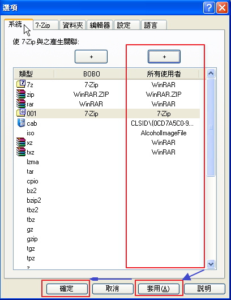
Task: Click the 所有使用者 column header
Action: point(164,74)
